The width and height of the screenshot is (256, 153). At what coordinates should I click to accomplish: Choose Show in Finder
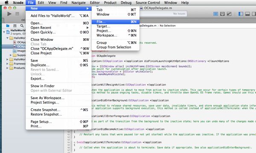point(58,86)
